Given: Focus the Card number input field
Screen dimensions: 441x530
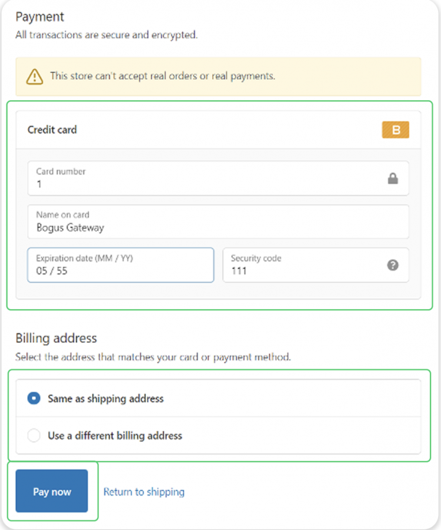Looking at the screenshot, I should pos(218,178).
